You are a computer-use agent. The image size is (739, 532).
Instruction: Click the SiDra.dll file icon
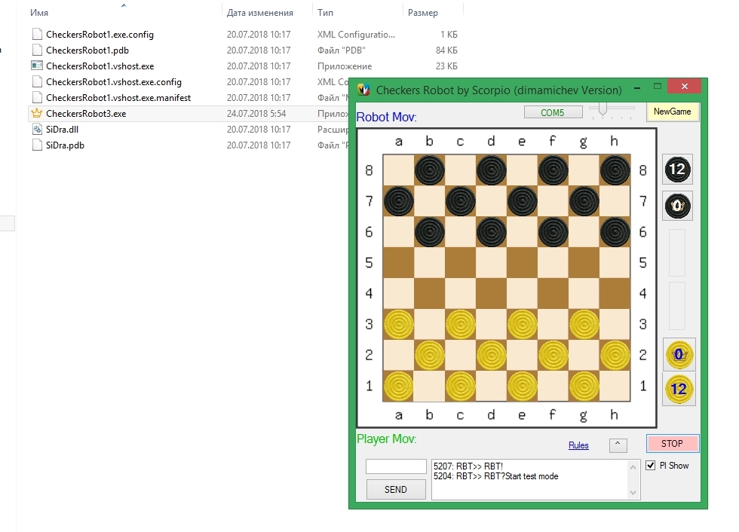pyautogui.click(x=36, y=130)
